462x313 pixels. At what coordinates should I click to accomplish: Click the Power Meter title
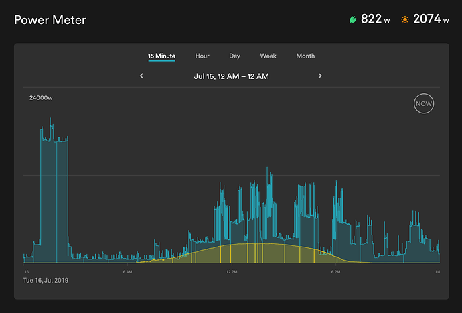pyautogui.click(x=50, y=20)
